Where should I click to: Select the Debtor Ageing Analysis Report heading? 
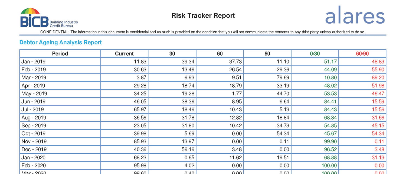pos(60,43)
